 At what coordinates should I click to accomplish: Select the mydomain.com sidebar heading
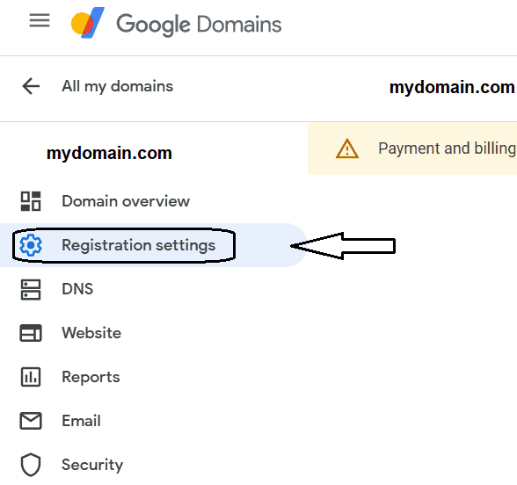[x=109, y=154]
